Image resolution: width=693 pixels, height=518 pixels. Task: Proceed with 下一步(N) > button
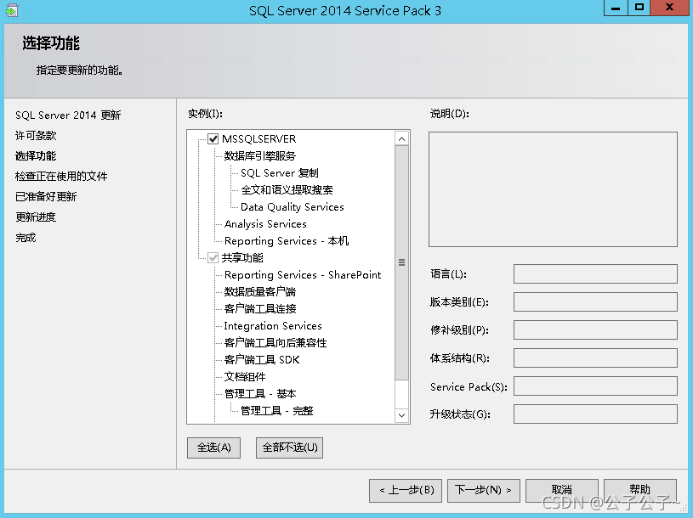484,490
